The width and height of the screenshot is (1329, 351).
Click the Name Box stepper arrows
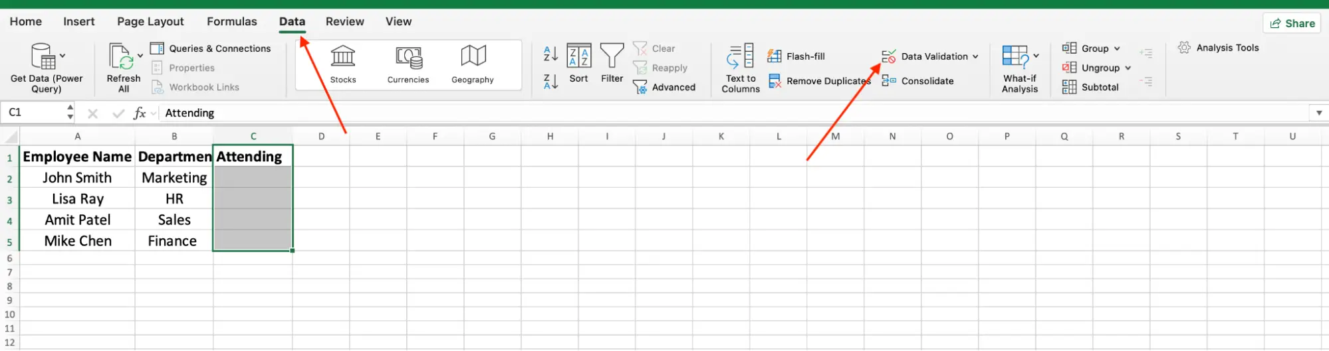(x=70, y=112)
